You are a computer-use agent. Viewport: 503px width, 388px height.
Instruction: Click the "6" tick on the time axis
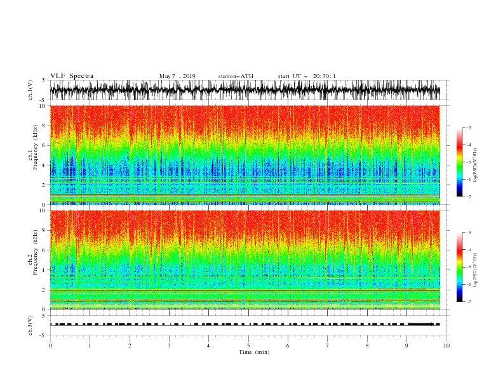point(288,346)
